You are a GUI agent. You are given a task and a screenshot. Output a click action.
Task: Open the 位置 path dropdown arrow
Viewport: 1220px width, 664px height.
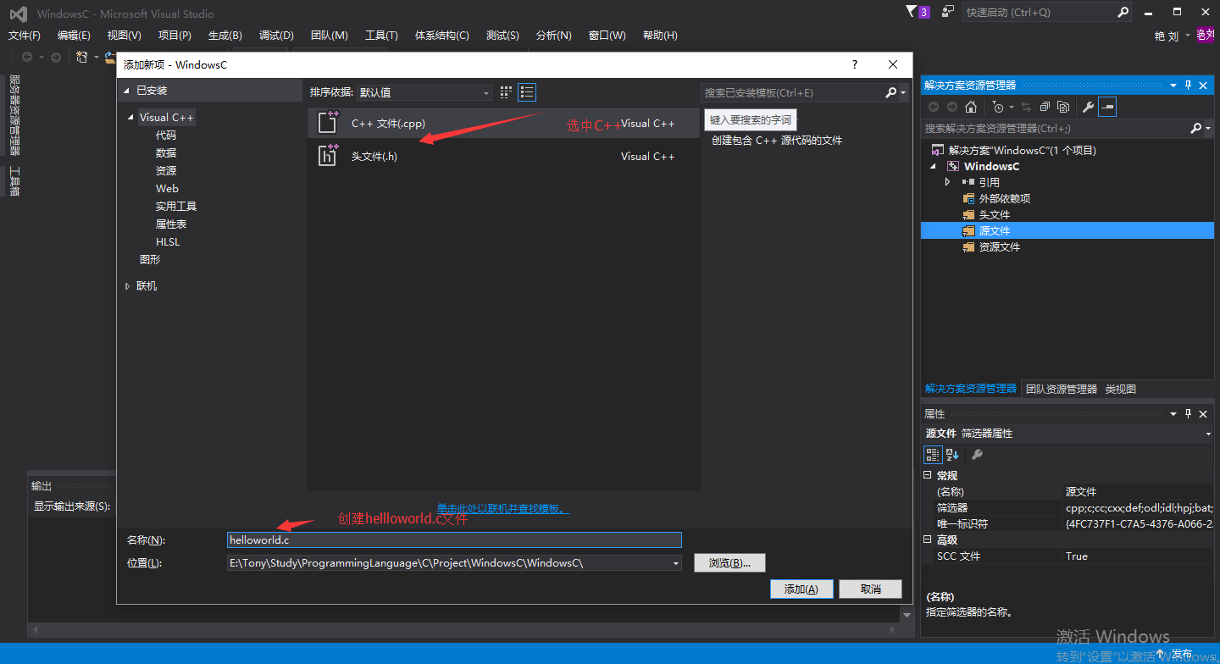tap(675, 563)
